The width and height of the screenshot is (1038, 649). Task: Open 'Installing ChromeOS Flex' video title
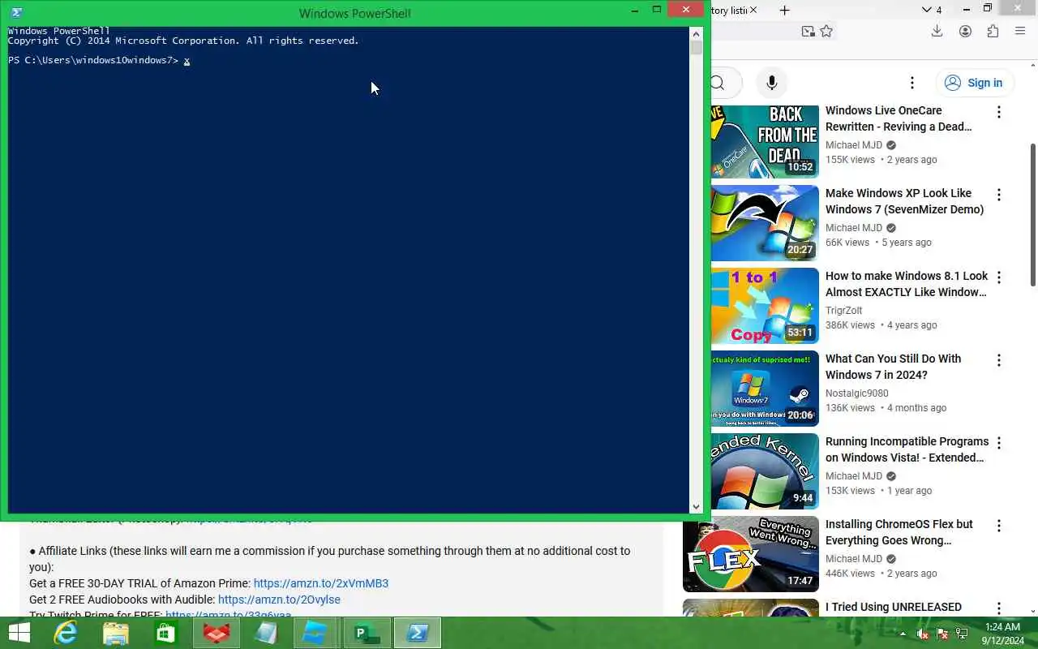point(899,532)
